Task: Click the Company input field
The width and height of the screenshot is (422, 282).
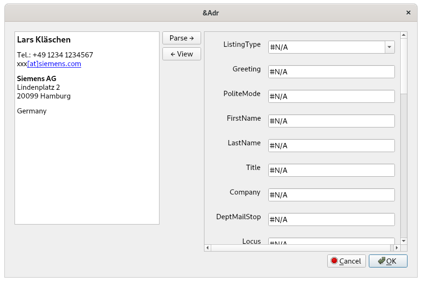Action: (331, 195)
